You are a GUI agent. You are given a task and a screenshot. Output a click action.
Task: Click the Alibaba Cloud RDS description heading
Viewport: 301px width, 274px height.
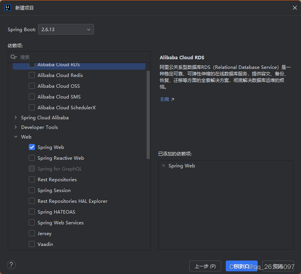182,57
